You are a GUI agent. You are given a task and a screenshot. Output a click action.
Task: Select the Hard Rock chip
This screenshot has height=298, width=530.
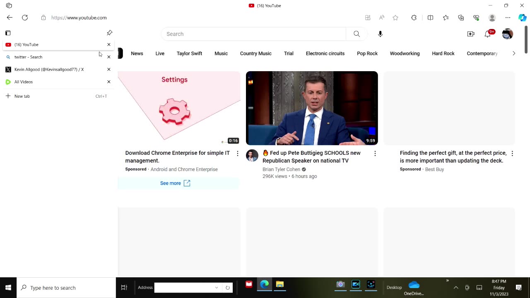click(x=443, y=53)
